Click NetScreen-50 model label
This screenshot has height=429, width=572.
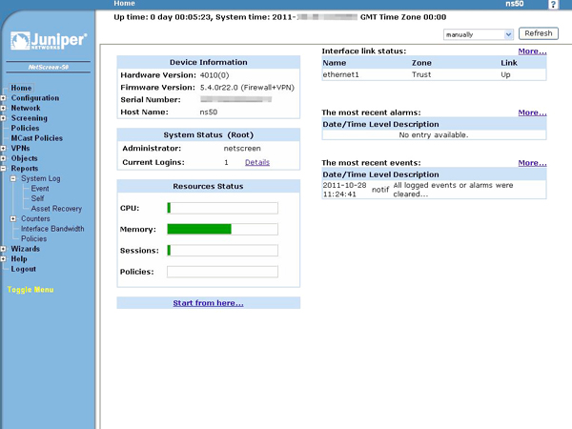(49, 67)
